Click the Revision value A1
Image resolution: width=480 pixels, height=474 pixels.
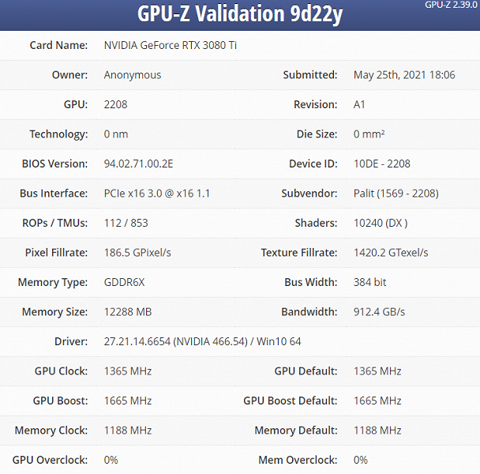click(359, 105)
